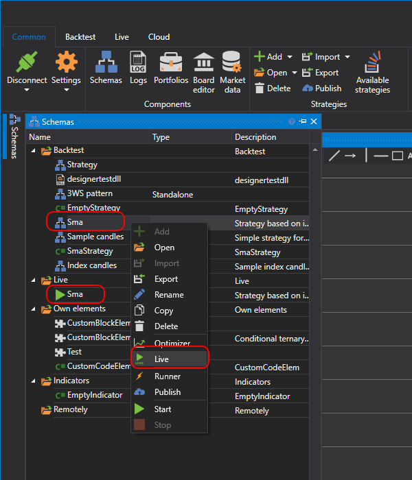
Task: Click ribbon Publish cloud button
Action: tap(321, 88)
